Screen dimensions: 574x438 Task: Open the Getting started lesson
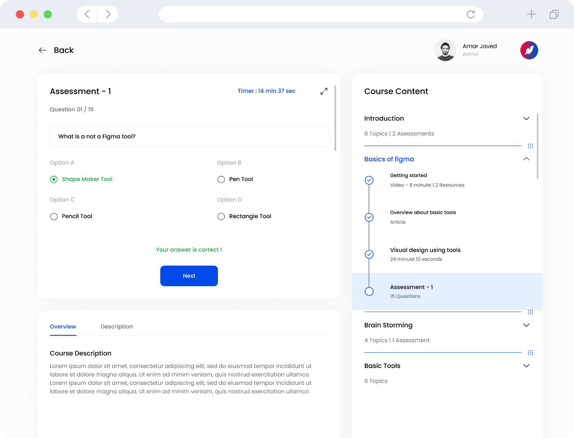408,175
